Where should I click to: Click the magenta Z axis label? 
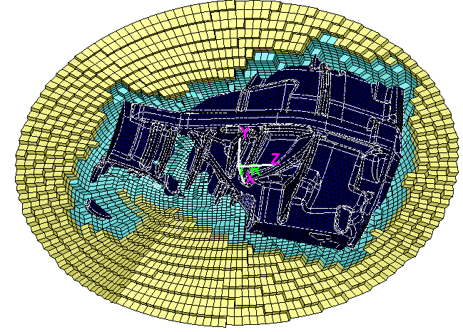click(275, 159)
